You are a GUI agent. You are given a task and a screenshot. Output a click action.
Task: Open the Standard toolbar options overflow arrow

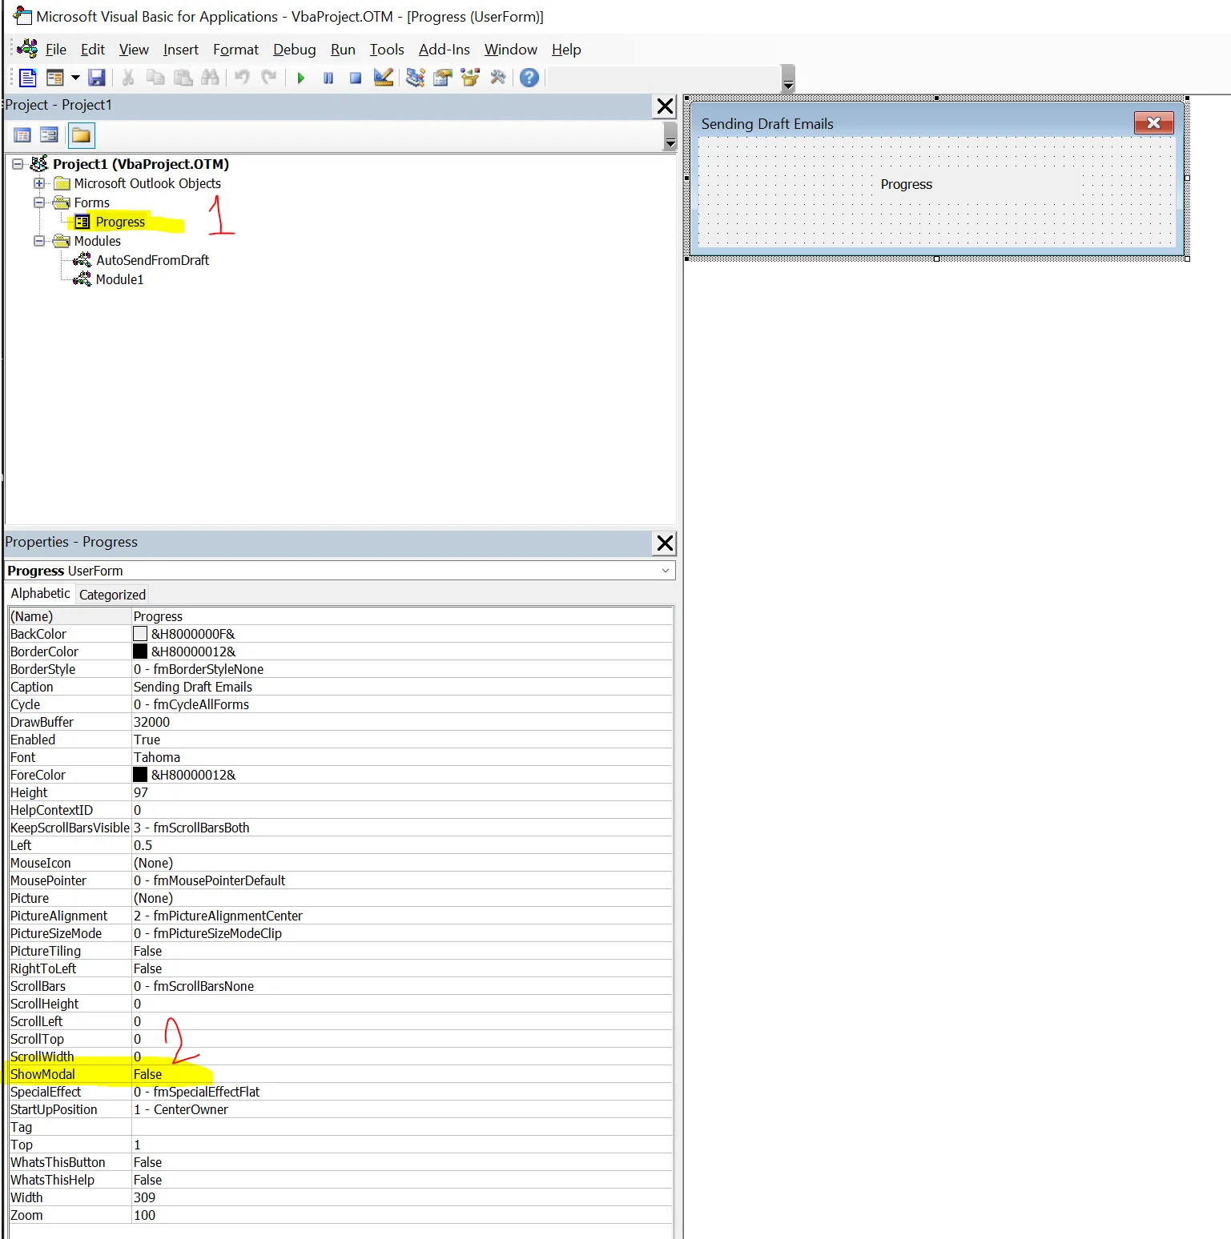tap(788, 78)
